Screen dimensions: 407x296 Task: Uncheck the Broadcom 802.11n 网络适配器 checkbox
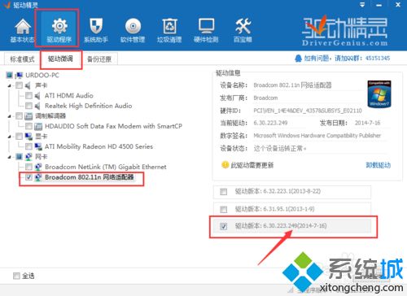28,177
